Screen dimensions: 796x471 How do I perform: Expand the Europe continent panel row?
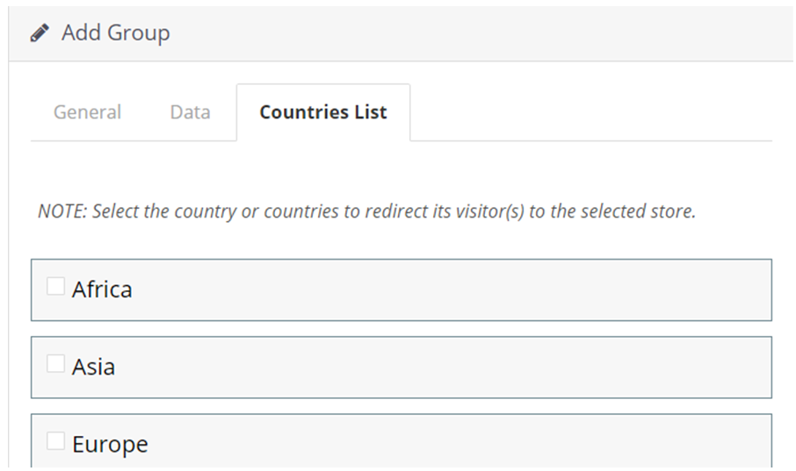[402, 440]
